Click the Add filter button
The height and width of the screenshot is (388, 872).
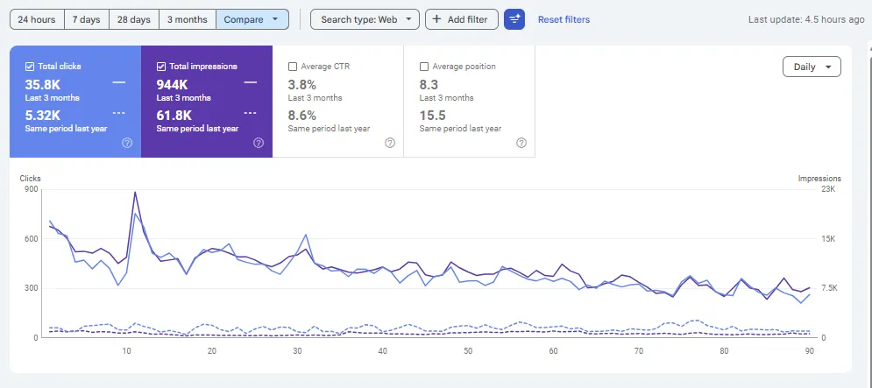(x=462, y=19)
